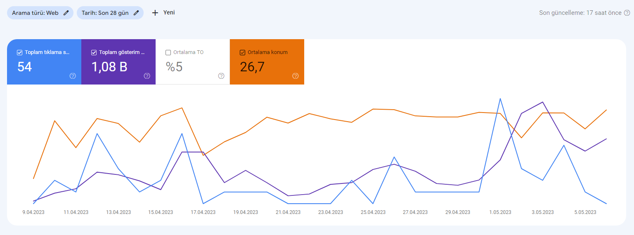Open help icon in Toplam gösterim card
634x235 pixels.
point(147,76)
